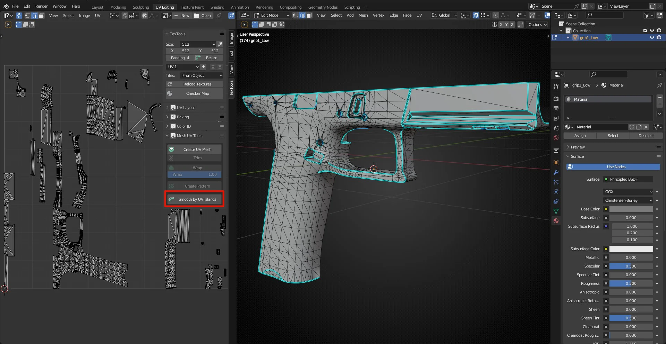Open Christensen-Burley subsurface method dropdown
Screen dimensions: 666x344
click(629, 200)
